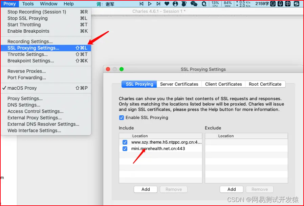Click the network speed indicator

point(243,4)
